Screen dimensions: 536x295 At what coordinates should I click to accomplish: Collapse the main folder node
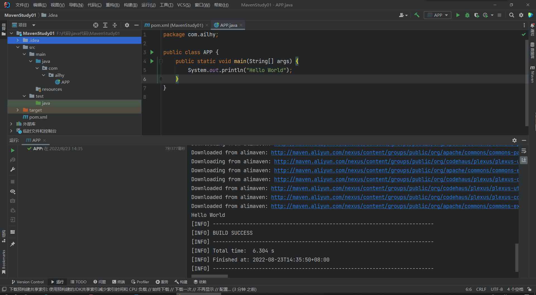pyautogui.click(x=24, y=54)
